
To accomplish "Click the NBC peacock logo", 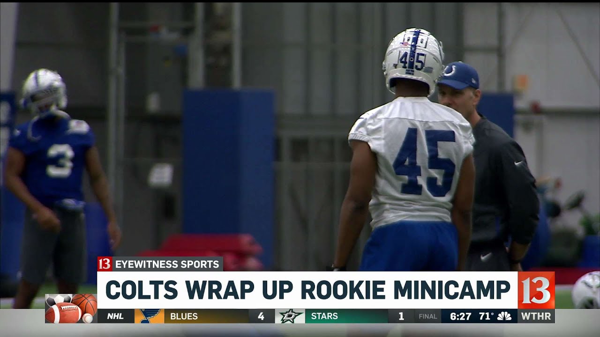I will coord(504,316).
